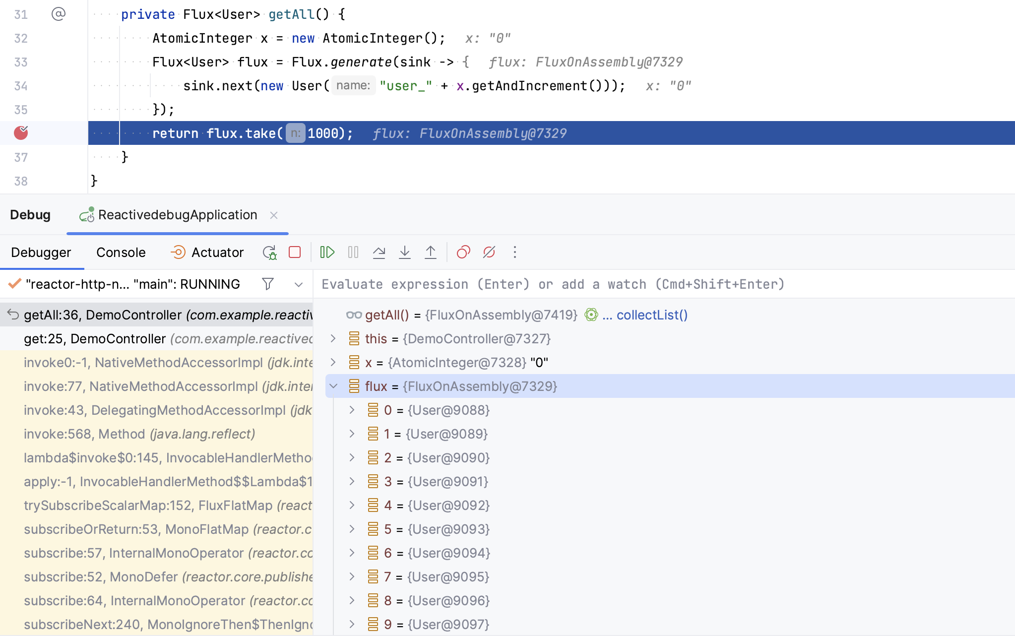The height and width of the screenshot is (636, 1015).
Task: Toggle the breakpoint on the return flux.take line
Action: tap(20, 132)
